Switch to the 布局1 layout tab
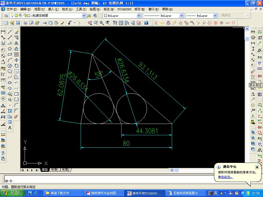The width and height of the screenshot is (263, 197). coord(55,170)
